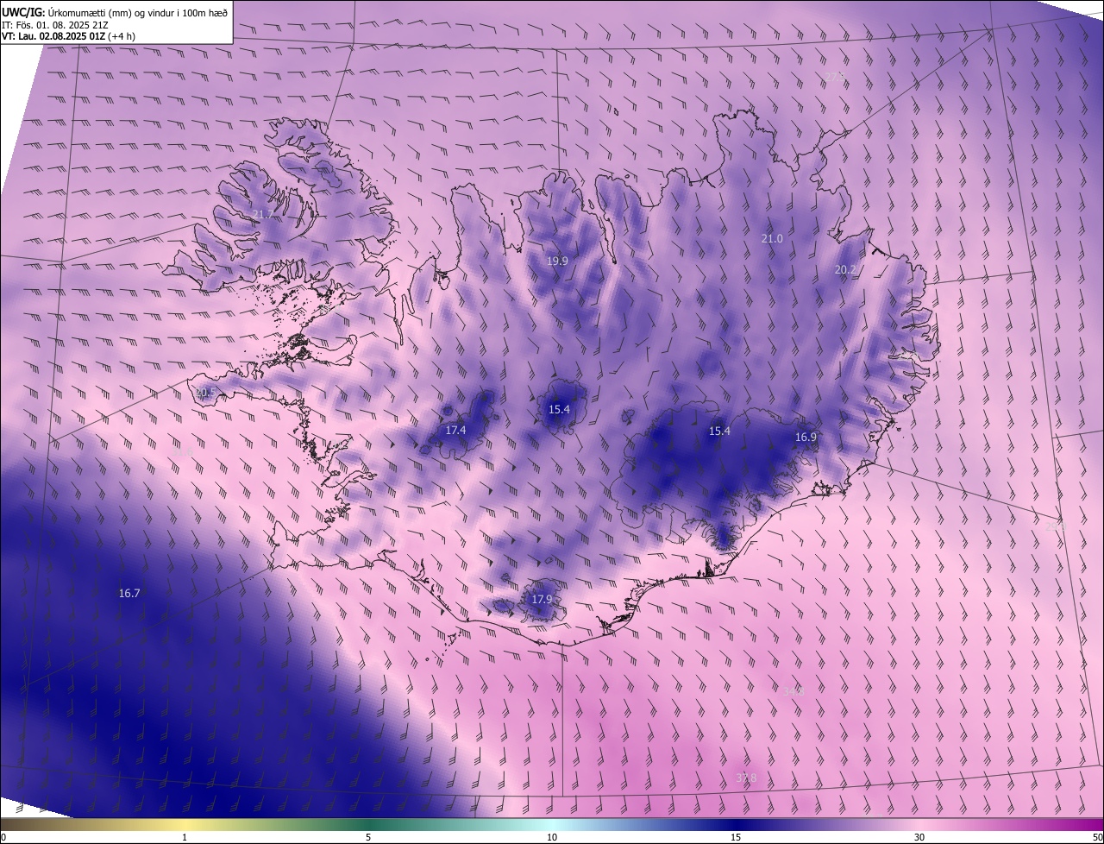
Task: Click the initial time line 'IT: Fös. 01. 08. 2025 21Z'
Action: click(x=57, y=24)
